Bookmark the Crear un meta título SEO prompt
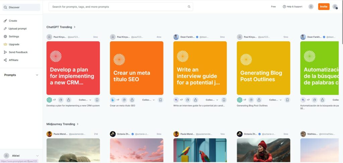This screenshot has height=163, width=343. [x=160, y=100]
